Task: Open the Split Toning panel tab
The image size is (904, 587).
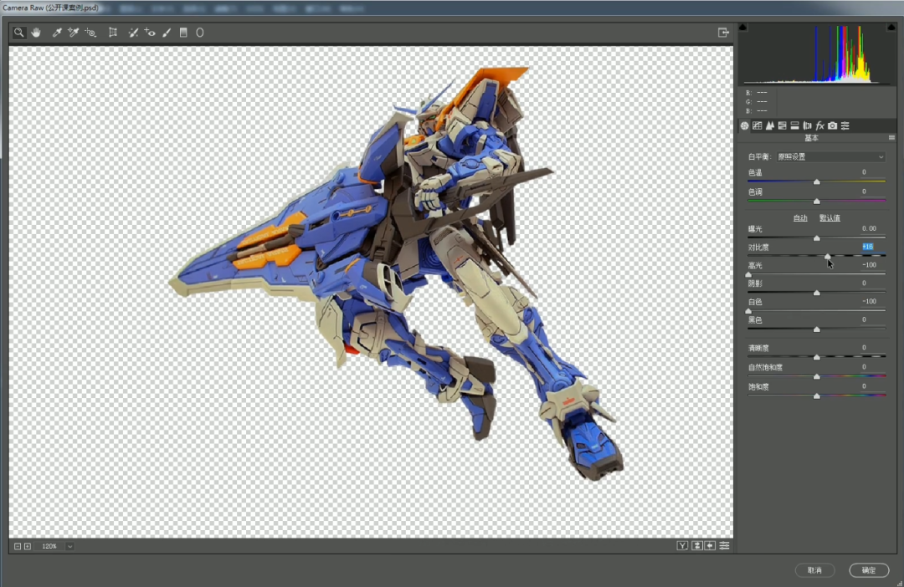Action: coord(795,125)
